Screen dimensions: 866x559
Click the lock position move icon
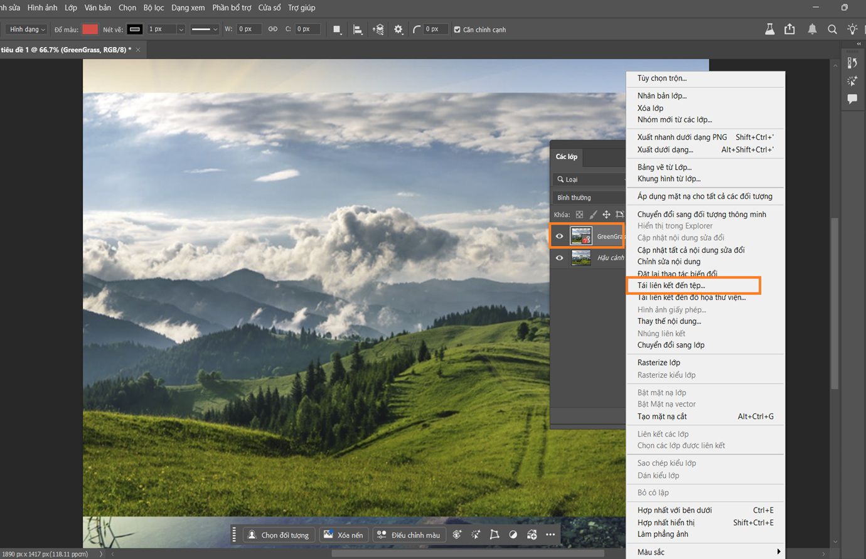606,215
